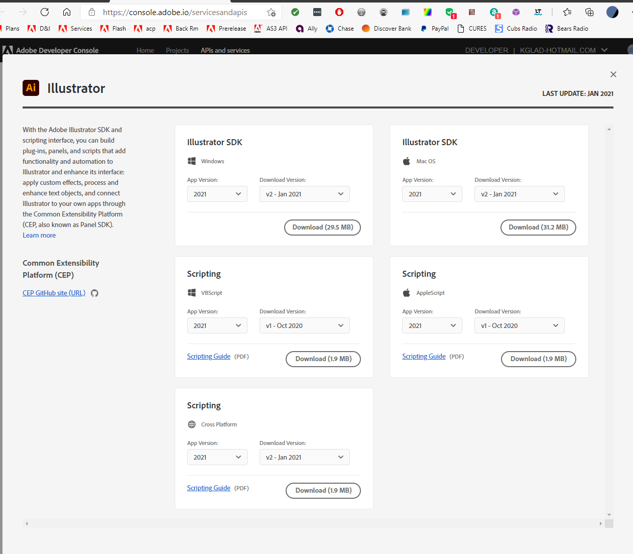
Task: Click the globe icon for Cross Platform scripting
Action: coord(191,424)
